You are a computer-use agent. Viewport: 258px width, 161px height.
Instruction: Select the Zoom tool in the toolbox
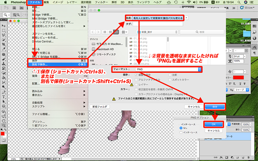point(4,126)
